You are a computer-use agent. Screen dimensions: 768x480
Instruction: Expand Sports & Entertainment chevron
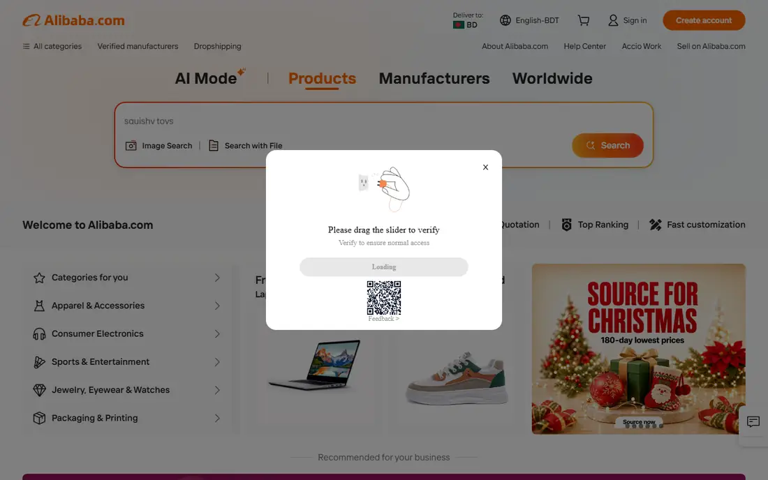(x=217, y=362)
